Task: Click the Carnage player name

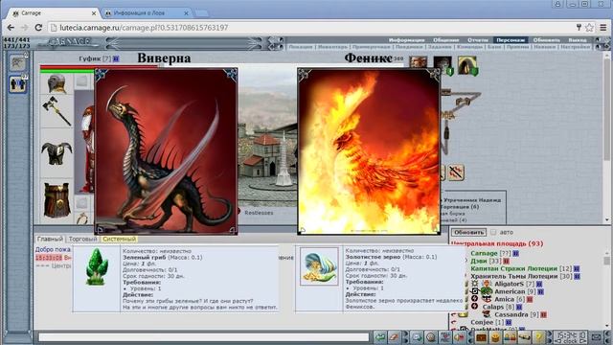Action: pos(484,253)
